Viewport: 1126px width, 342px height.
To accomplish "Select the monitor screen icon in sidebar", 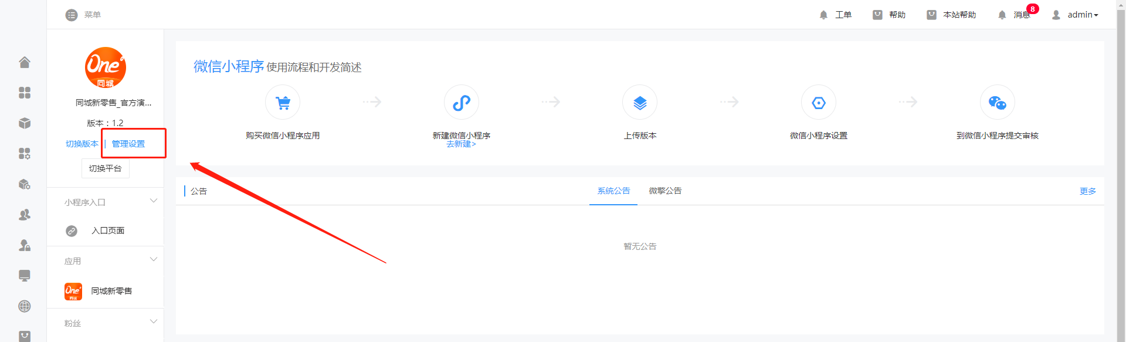I will click(25, 276).
